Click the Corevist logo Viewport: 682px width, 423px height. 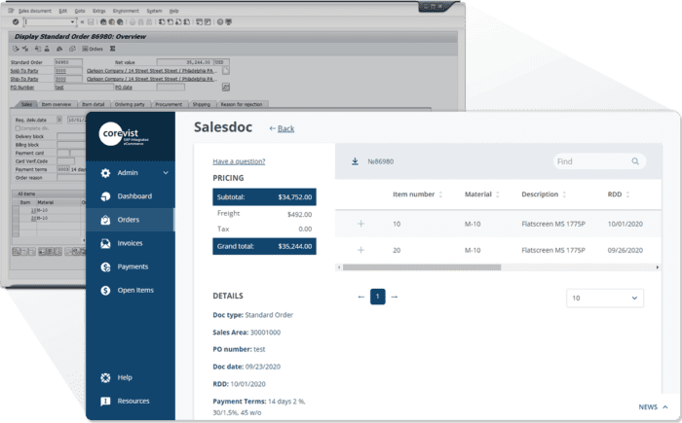pos(123,134)
